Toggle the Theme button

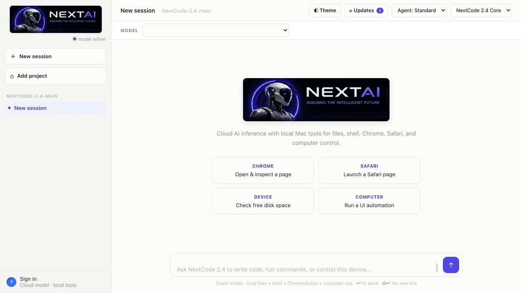coord(325,11)
